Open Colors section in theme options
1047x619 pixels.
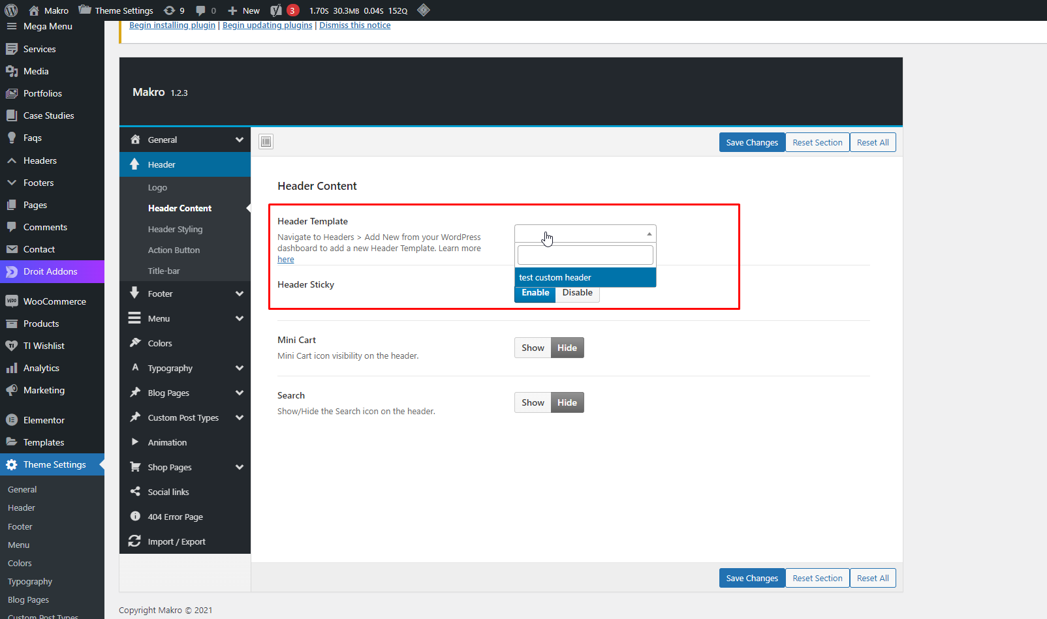point(185,343)
